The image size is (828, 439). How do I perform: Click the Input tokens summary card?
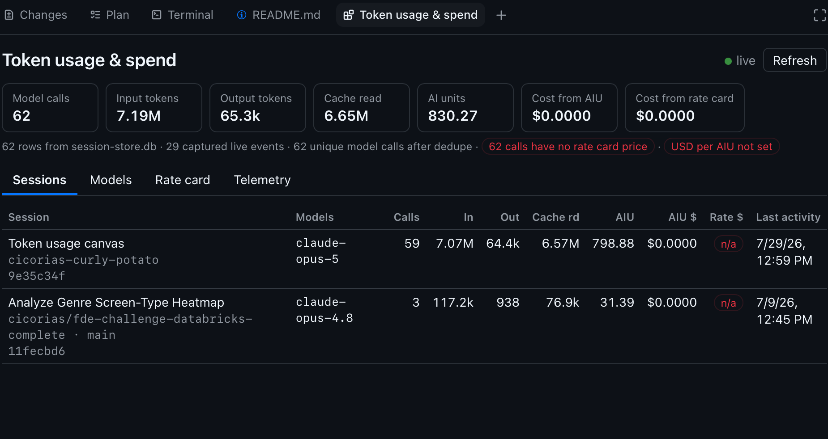pyautogui.click(x=154, y=108)
